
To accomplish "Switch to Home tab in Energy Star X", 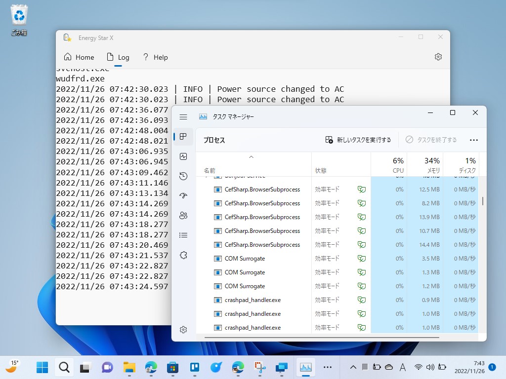I will pyautogui.click(x=79, y=57).
